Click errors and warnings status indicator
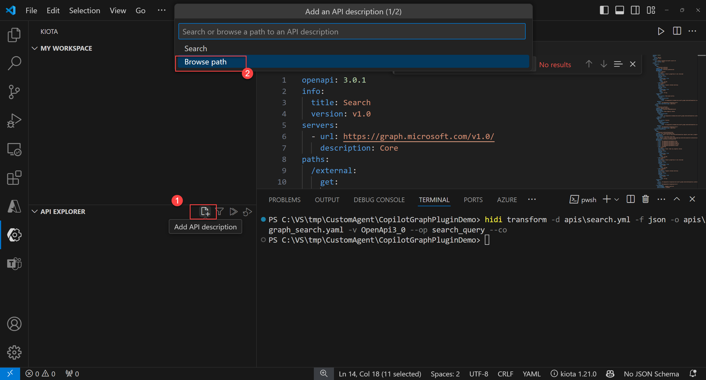The width and height of the screenshot is (706, 380). coord(41,374)
